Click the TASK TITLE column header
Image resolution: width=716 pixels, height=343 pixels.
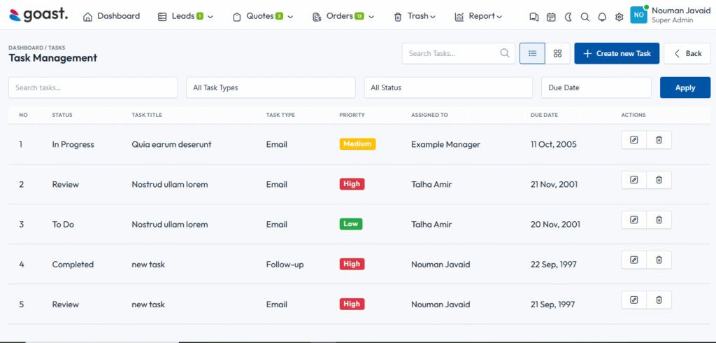(x=147, y=115)
